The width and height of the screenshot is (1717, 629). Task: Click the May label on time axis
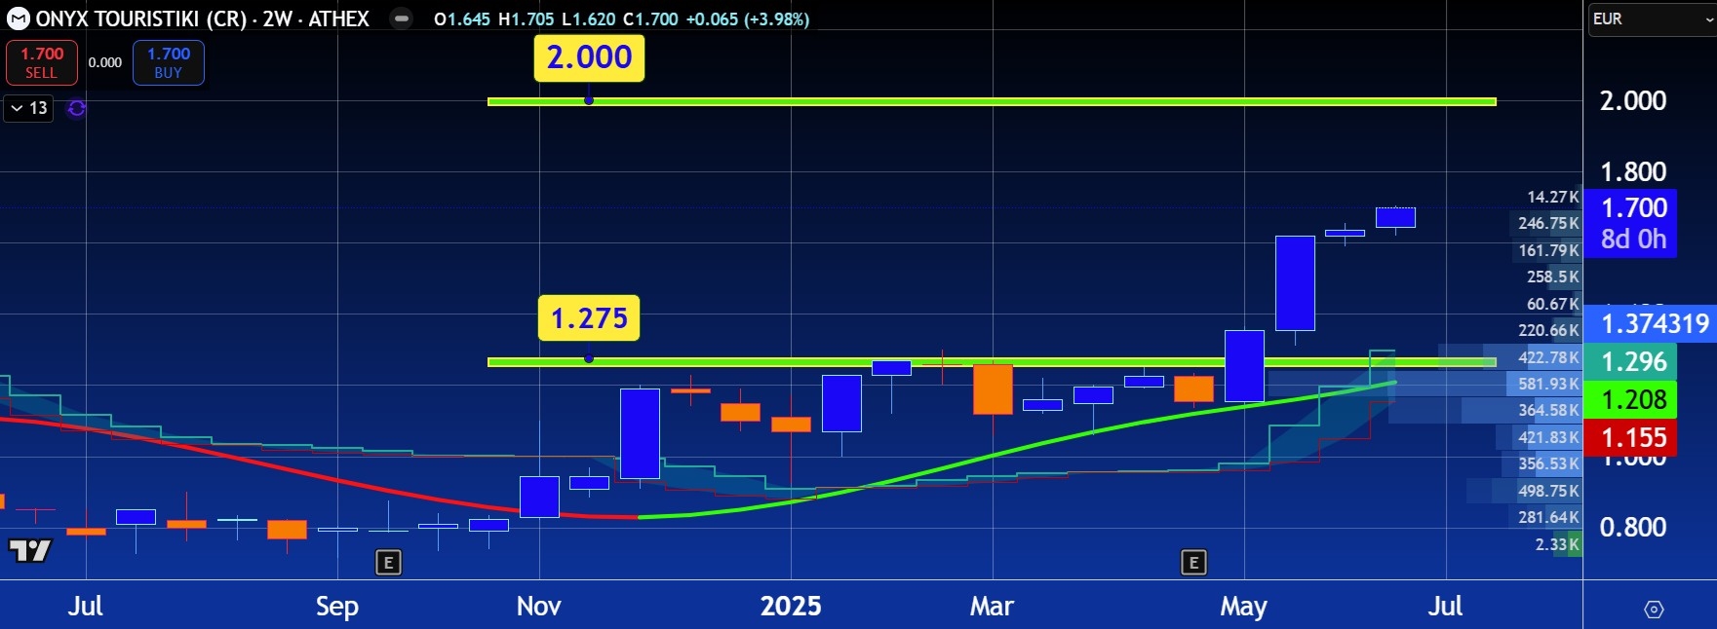click(1243, 607)
